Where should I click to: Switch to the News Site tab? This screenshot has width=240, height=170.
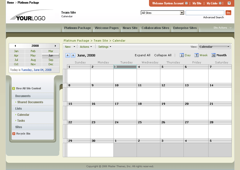coord(130,28)
